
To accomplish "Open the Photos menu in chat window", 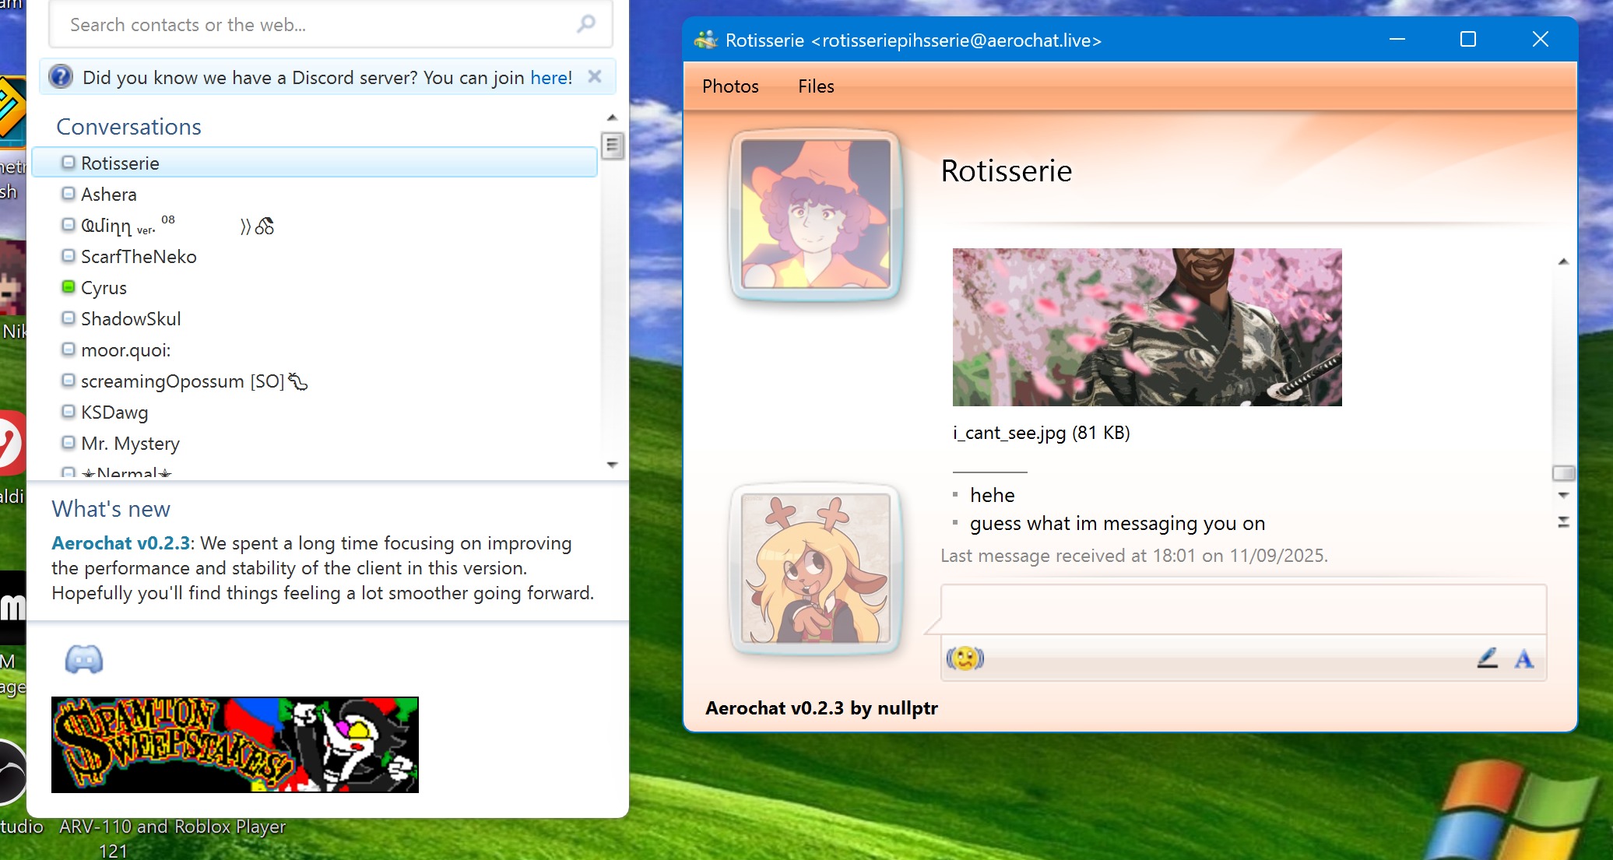I will pyautogui.click(x=730, y=86).
